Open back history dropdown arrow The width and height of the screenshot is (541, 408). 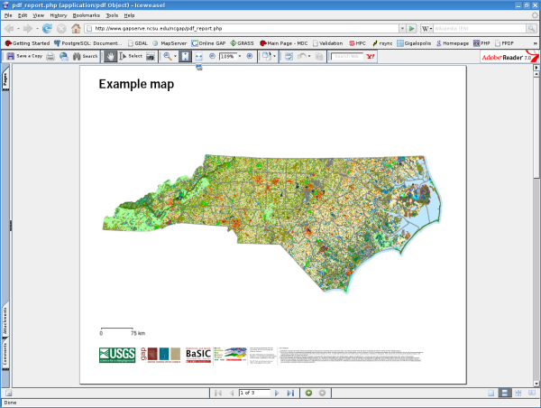pyautogui.click(x=18, y=29)
